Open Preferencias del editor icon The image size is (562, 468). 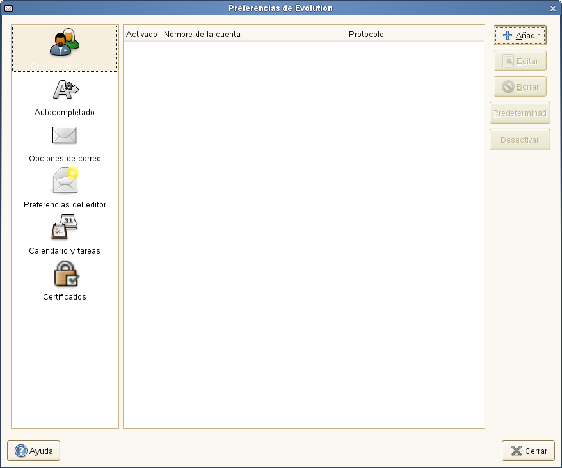click(x=65, y=181)
